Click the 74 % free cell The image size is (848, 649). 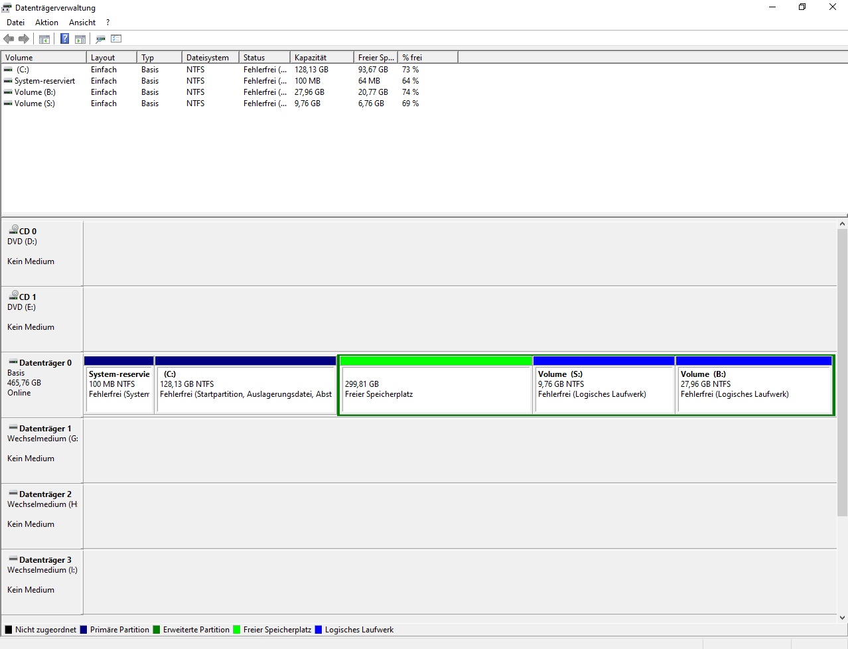(x=410, y=92)
